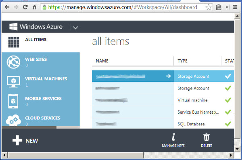The width and height of the screenshot is (242, 160).
Task: Sort the list by TYPE column
Action: click(182, 61)
